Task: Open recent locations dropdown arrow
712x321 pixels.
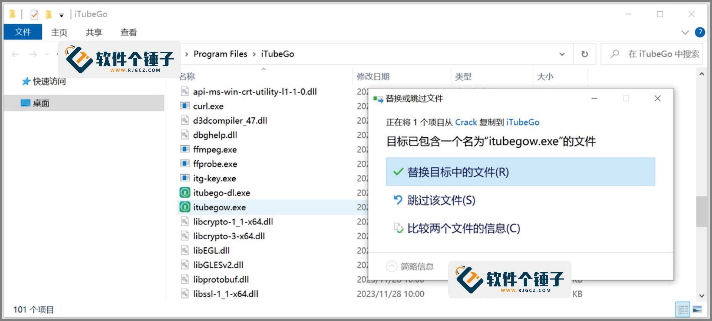Action: pos(47,54)
